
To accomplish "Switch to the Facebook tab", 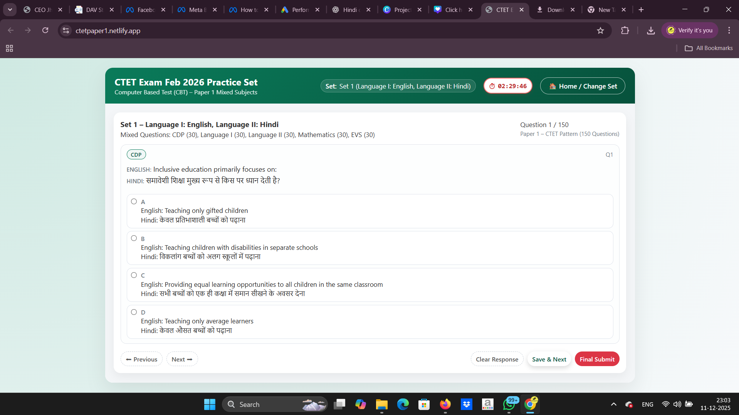I will pyautogui.click(x=143, y=10).
